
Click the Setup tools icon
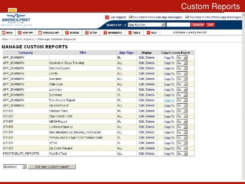pyautogui.click(x=87, y=33)
